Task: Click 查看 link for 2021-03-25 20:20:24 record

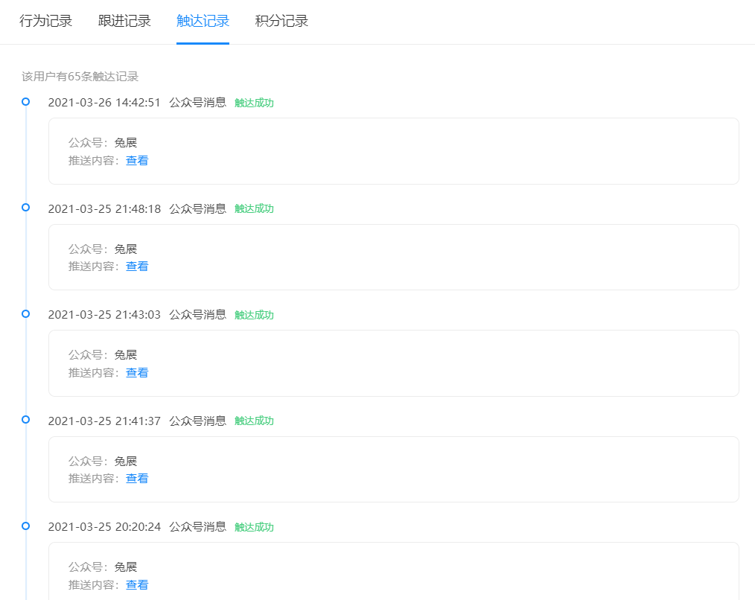Action: pyautogui.click(x=137, y=585)
